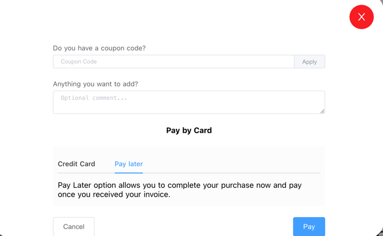Click the tab bar divider right of Pay later
This screenshot has width=383, height=236.
232,173
